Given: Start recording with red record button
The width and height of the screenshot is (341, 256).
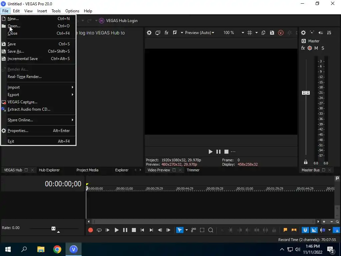Looking at the screenshot, I should coord(91,230).
